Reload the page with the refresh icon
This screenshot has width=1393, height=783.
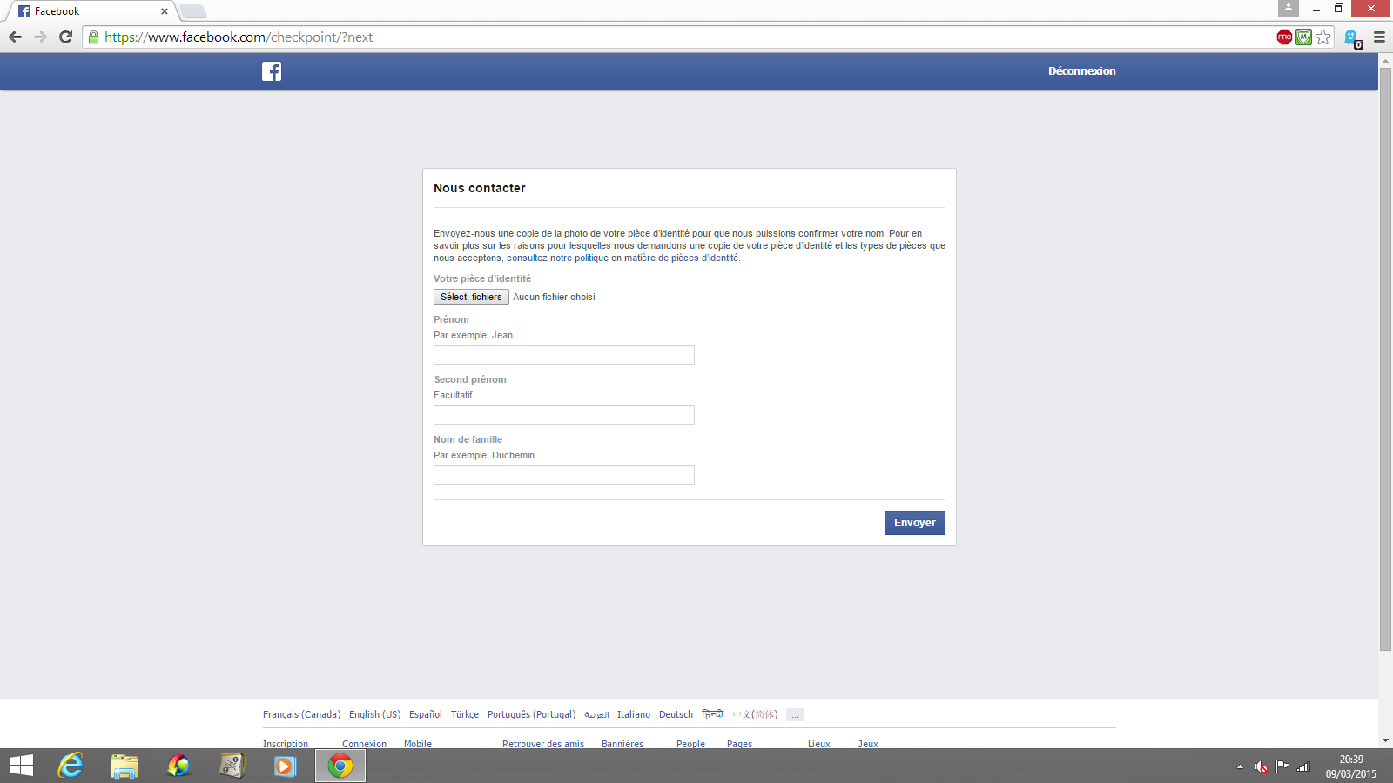(65, 37)
